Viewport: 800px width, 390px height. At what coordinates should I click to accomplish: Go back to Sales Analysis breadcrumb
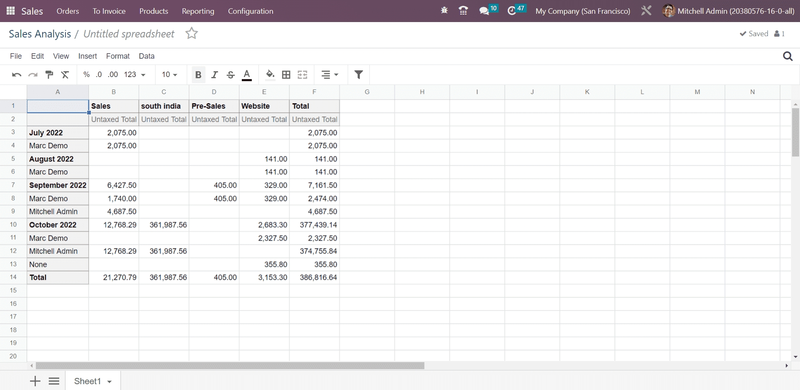[x=40, y=34]
